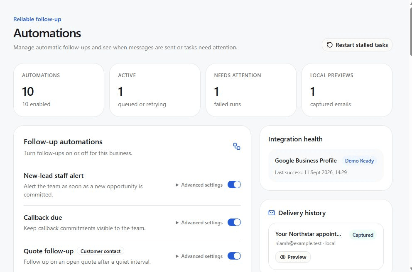Toggle off the New-lead staff alert automation
The height and width of the screenshot is (272, 412).
coord(234,185)
